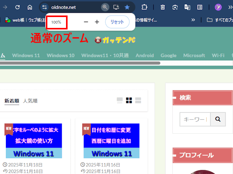Image resolution: width=233 pixels, height=174 pixels.
Task: Increase zoom with the plus button
Action: point(97,22)
